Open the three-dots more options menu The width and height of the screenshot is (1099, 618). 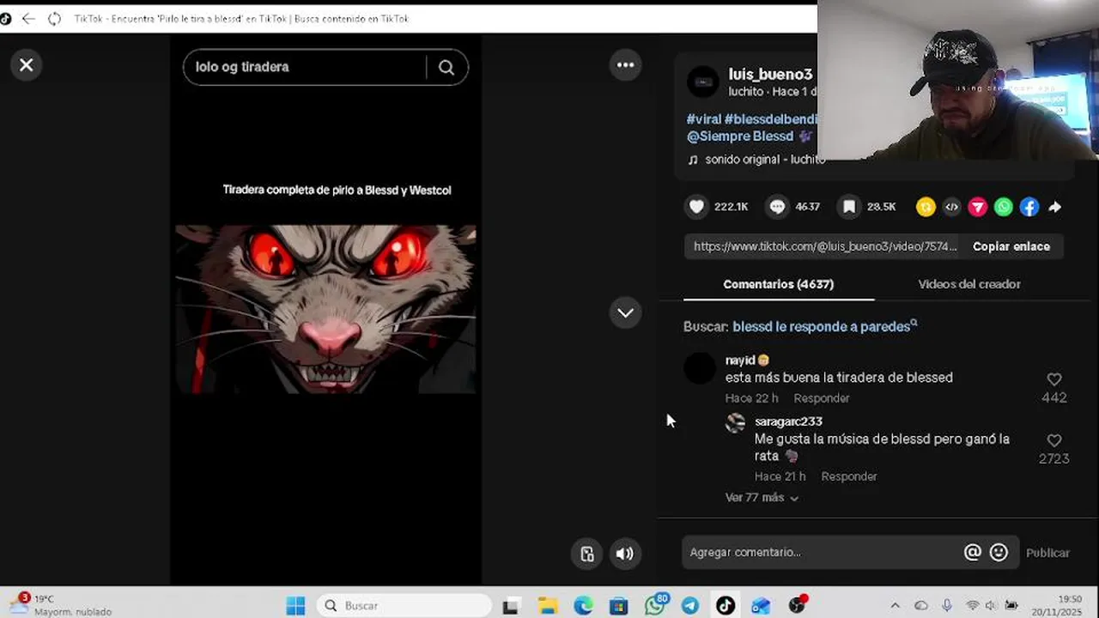[x=625, y=65]
